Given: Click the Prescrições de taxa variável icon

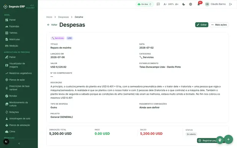Looking at the screenshot, I should 6,88.
